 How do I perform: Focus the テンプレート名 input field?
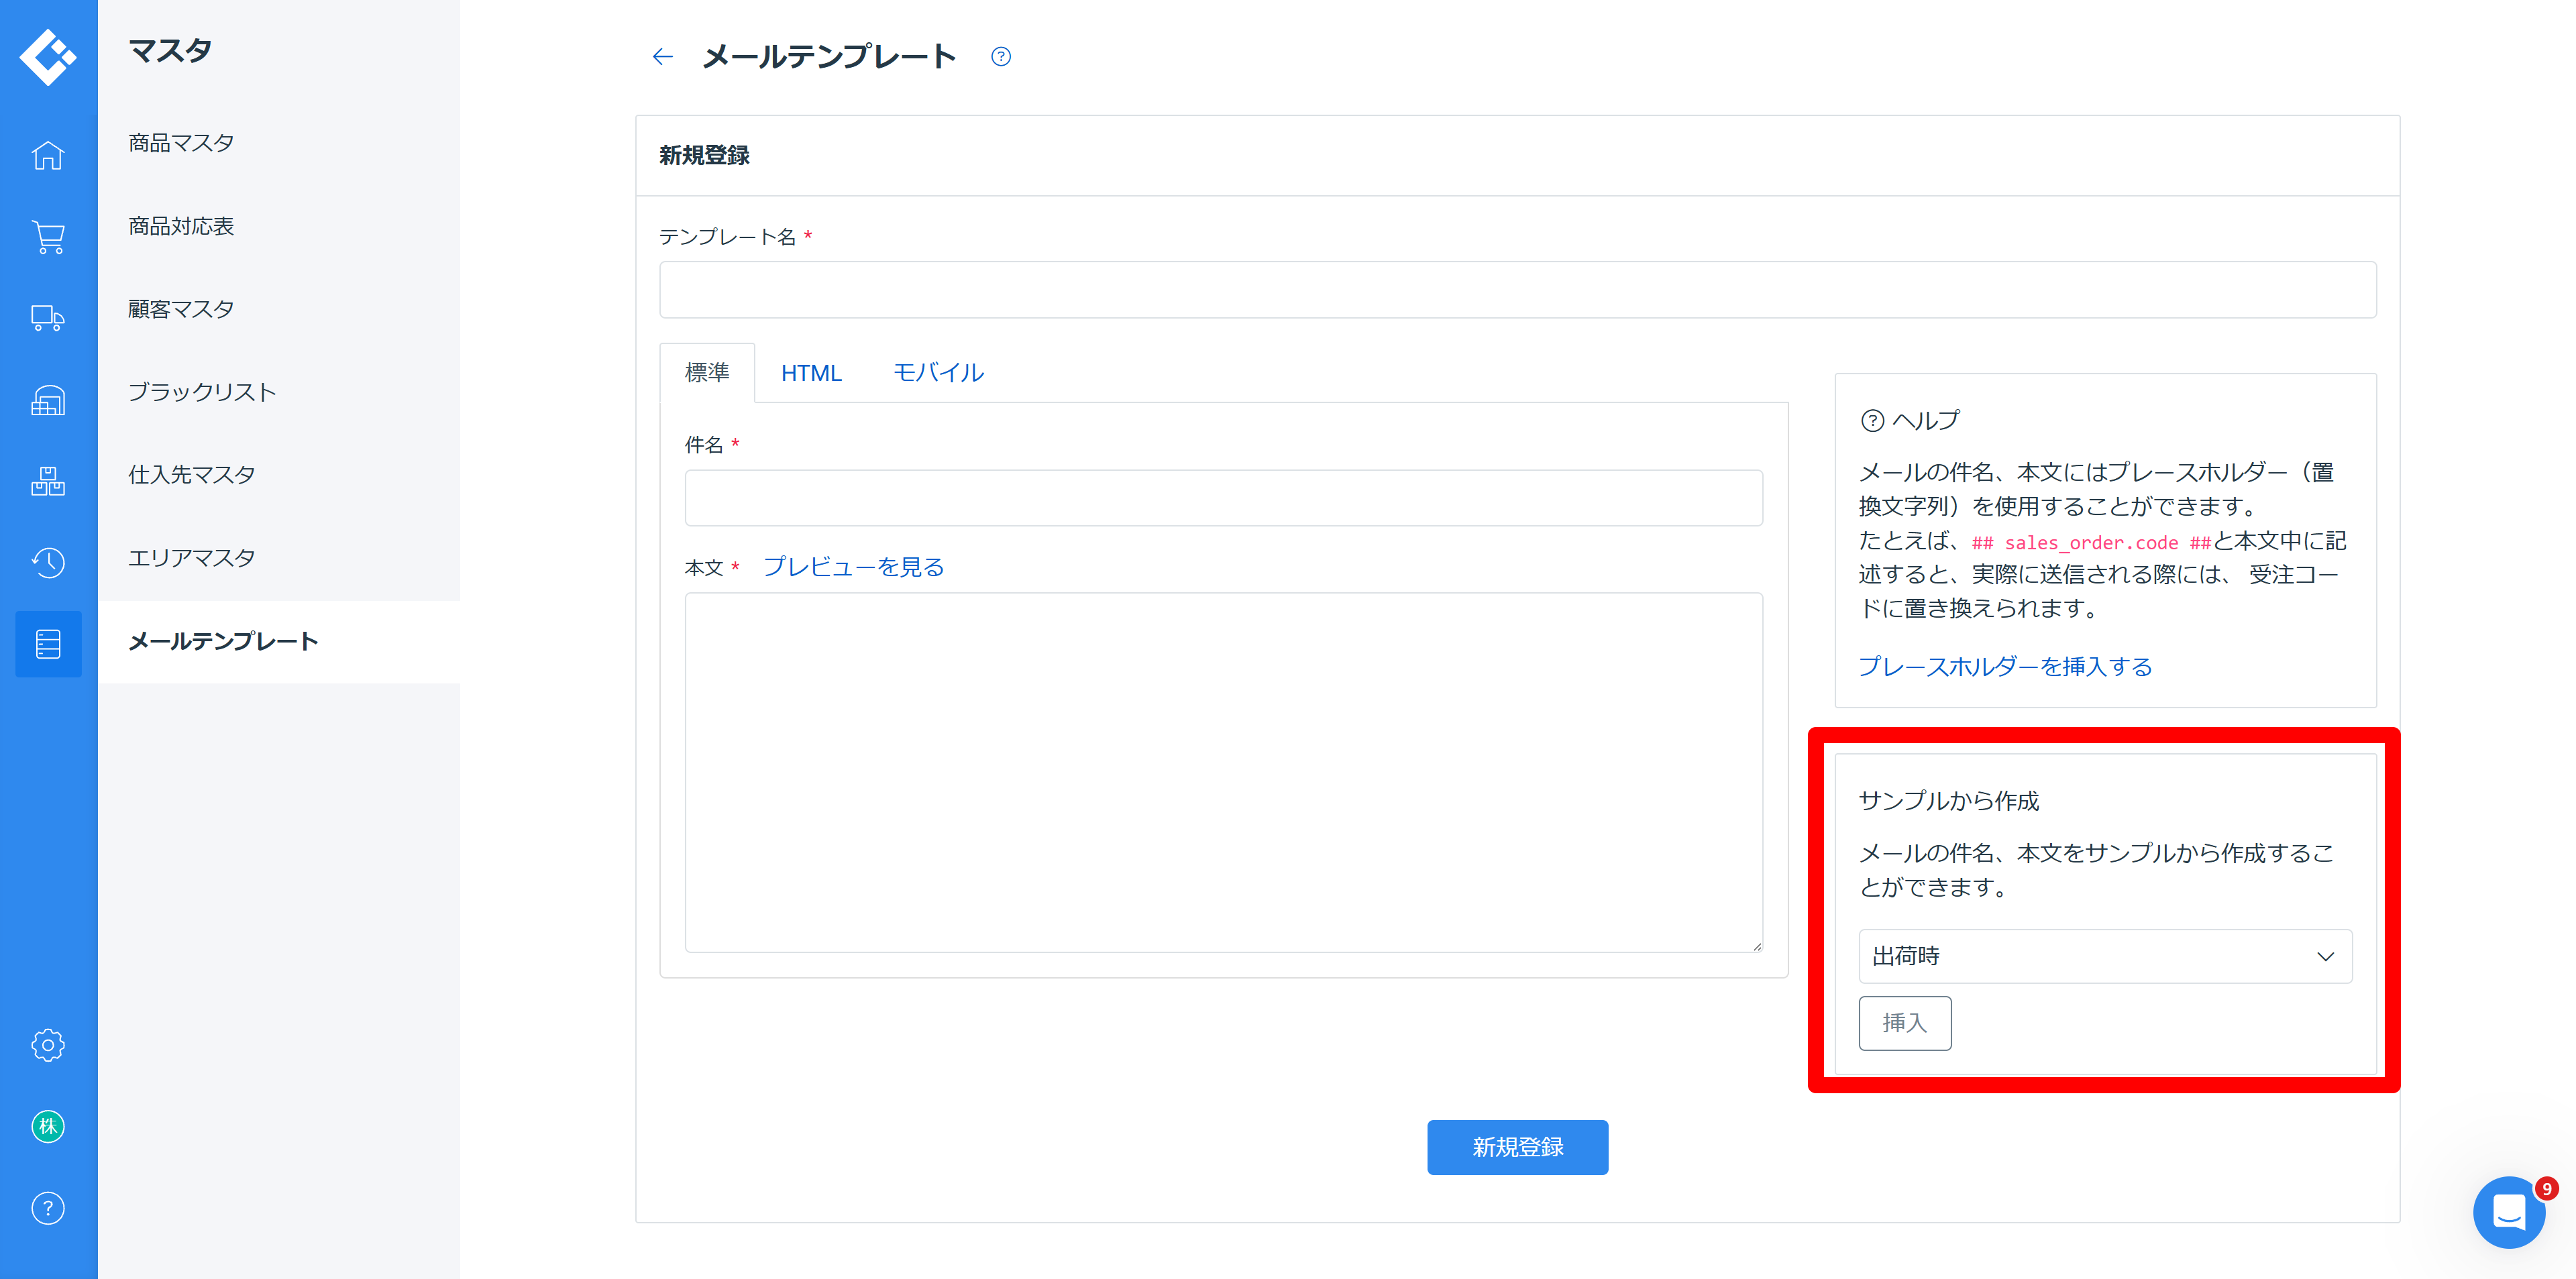pos(1517,290)
